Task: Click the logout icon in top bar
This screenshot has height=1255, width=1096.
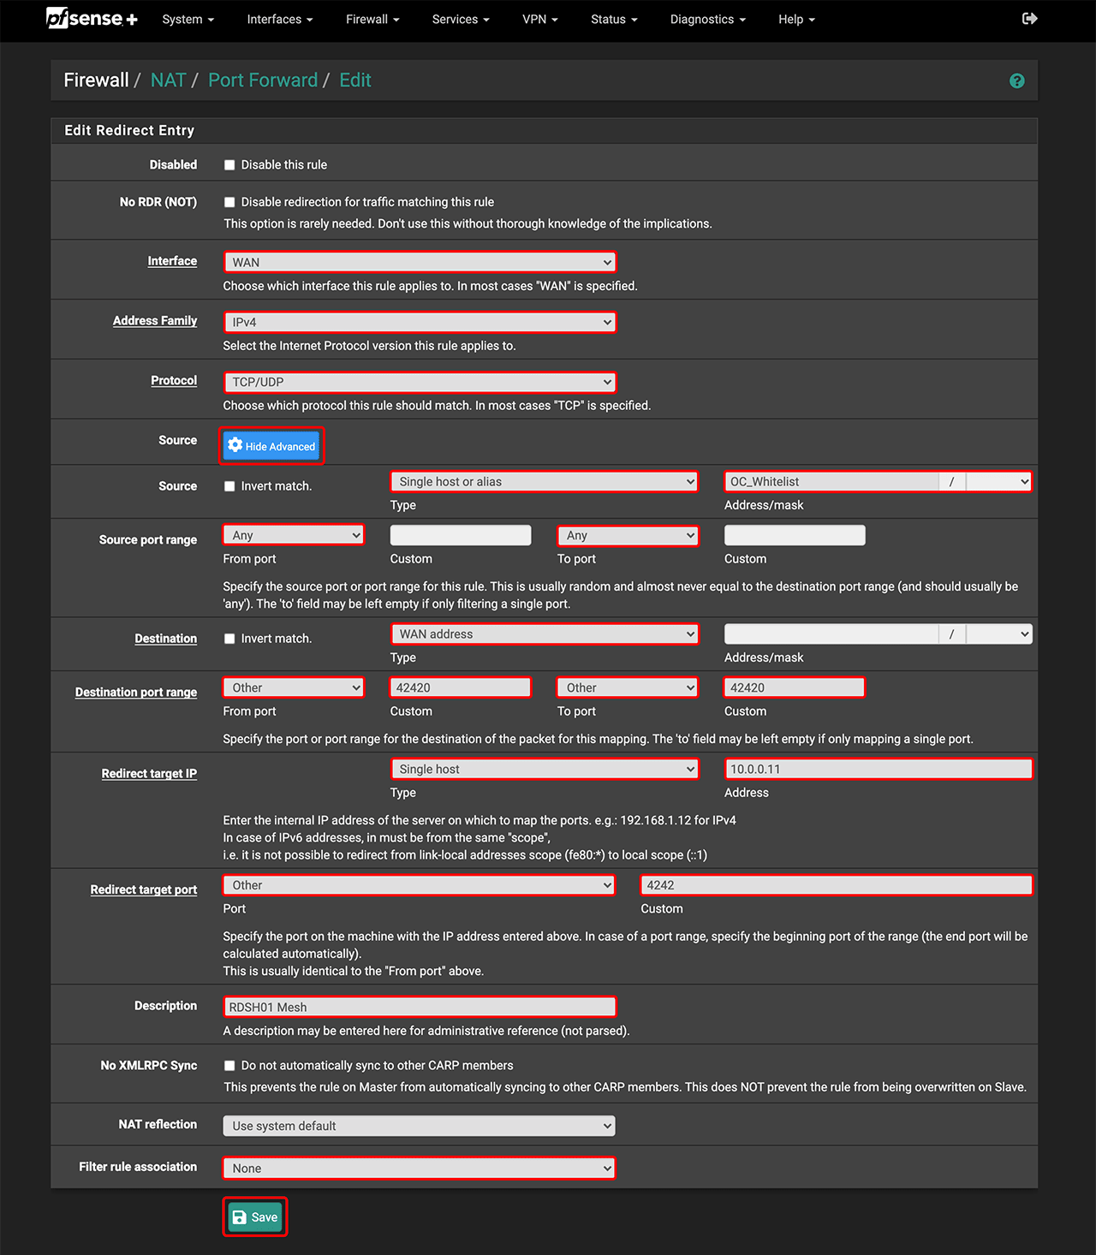Action: pos(1029,18)
